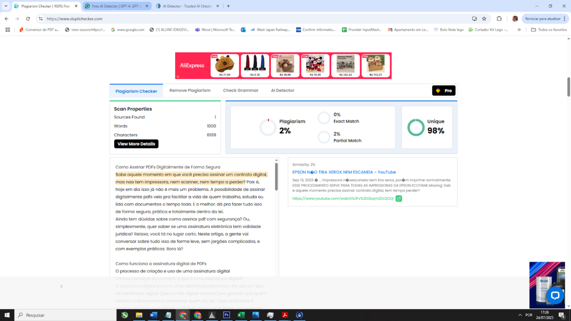Open the AI Detector tool tab
The width and height of the screenshot is (571, 321).
(283, 90)
